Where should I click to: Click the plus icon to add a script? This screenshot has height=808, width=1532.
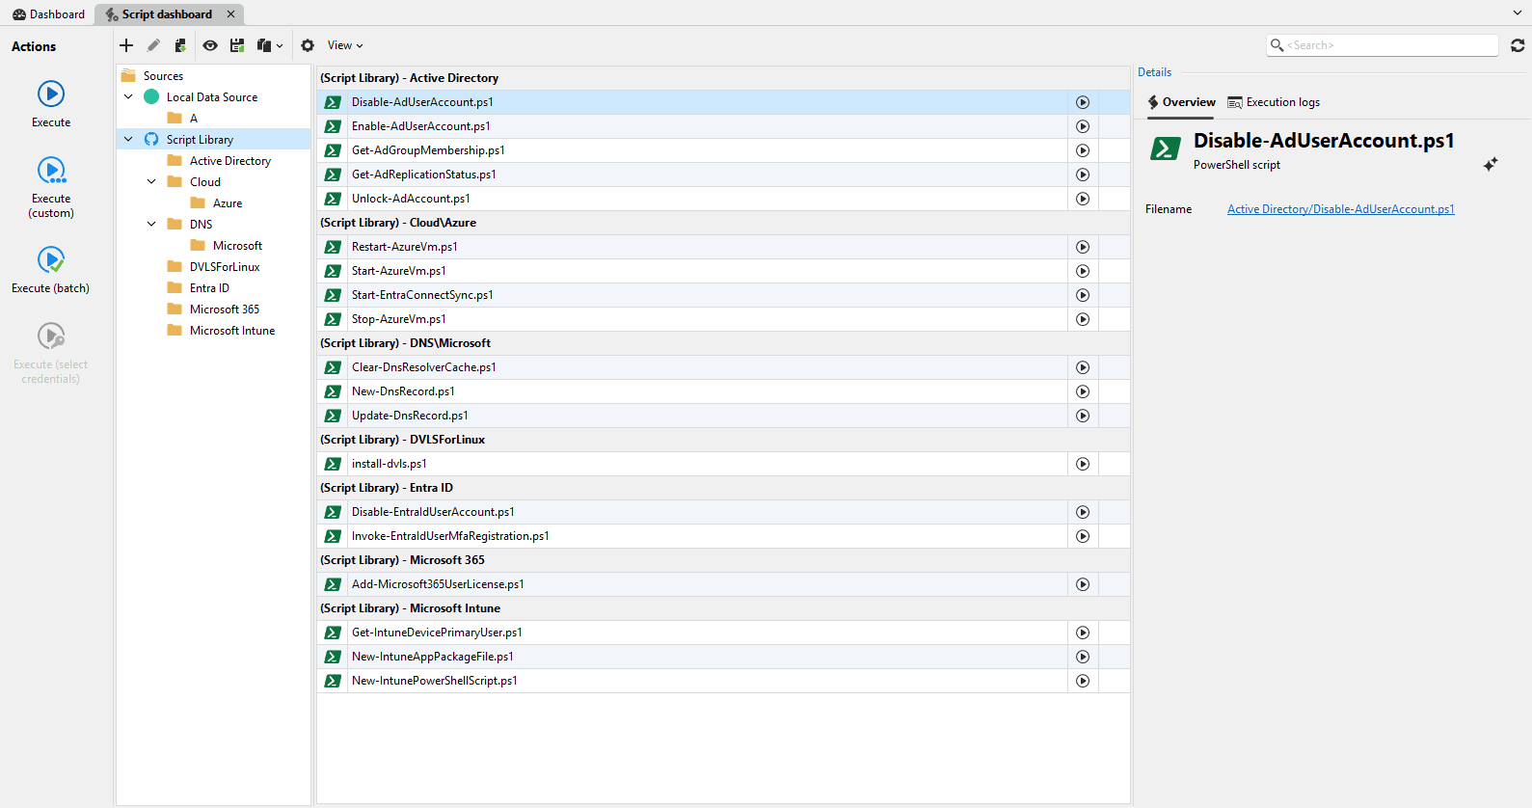[126, 45]
